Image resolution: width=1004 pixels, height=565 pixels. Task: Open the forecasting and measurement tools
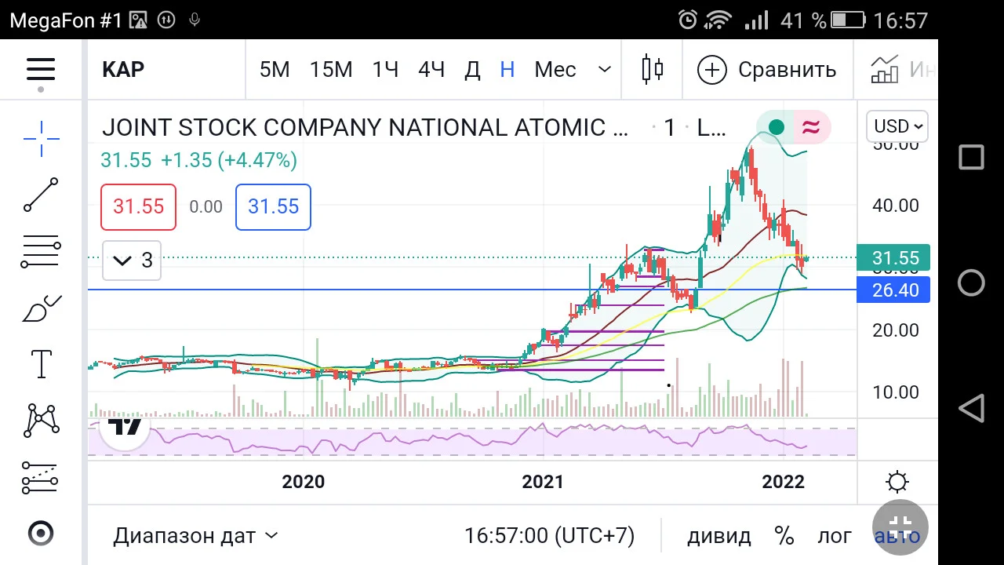[x=41, y=477]
